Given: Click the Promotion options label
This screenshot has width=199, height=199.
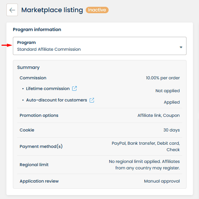Looking at the screenshot, I should 39,115.
